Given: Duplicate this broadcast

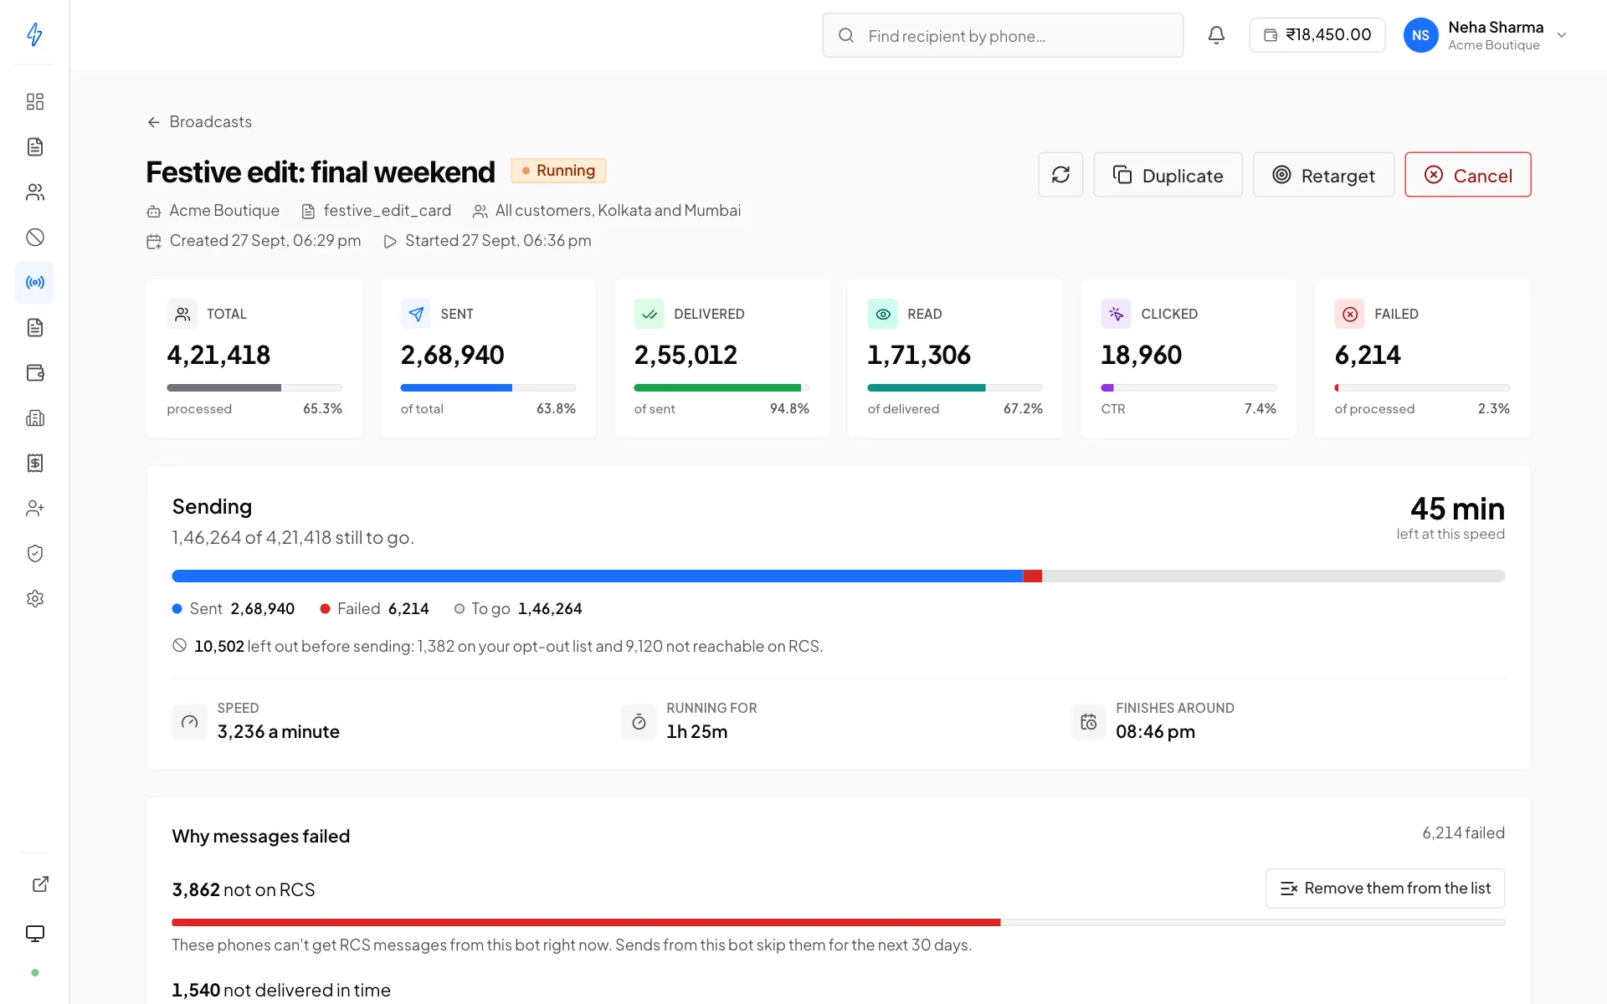Looking at the screenshot, I should (1168, 175).
